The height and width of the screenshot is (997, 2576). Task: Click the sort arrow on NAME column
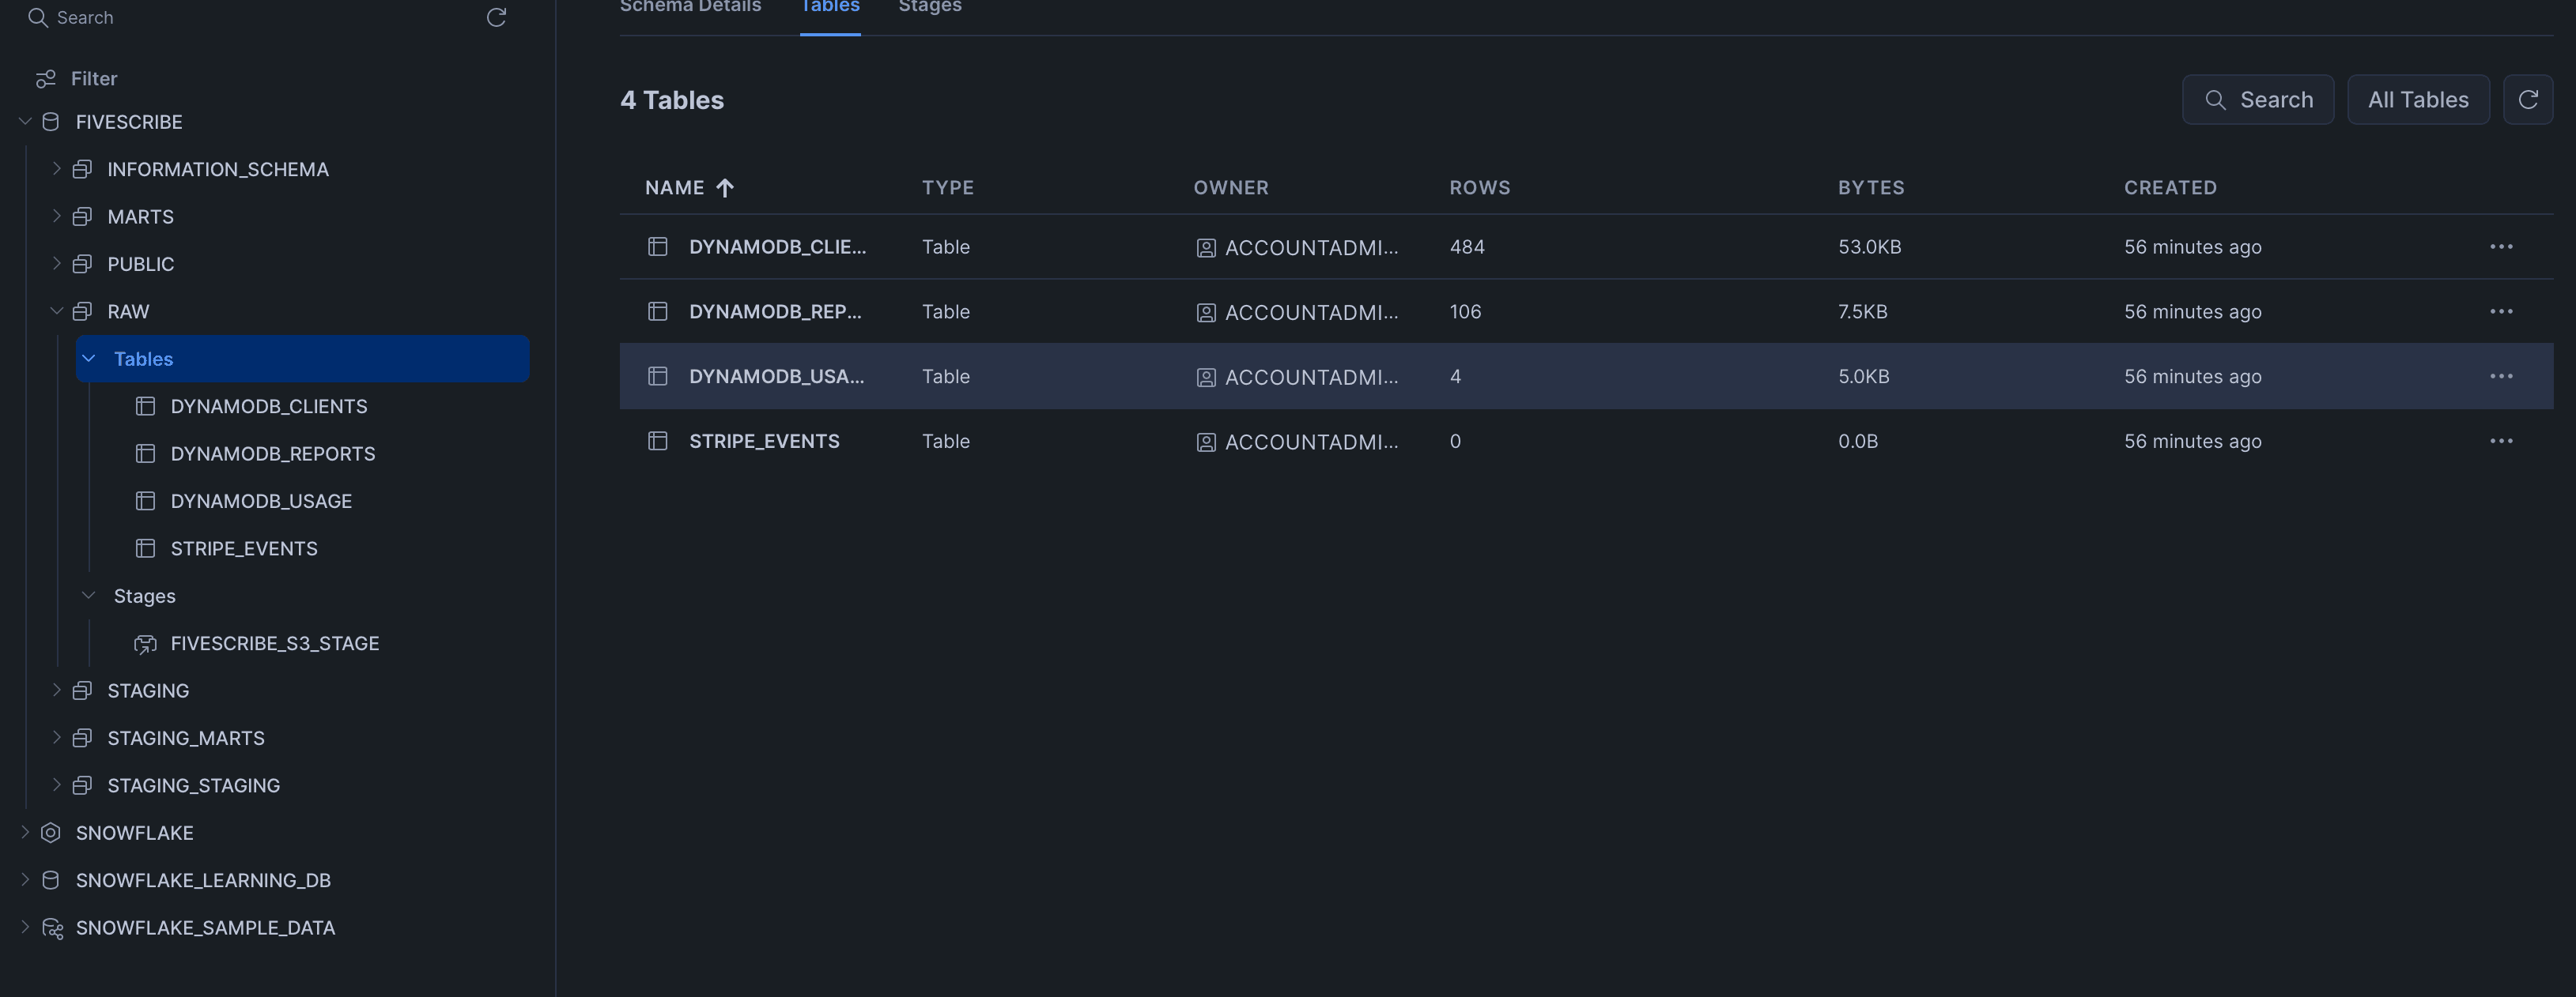pyautogui.click(x=725, y=188)
